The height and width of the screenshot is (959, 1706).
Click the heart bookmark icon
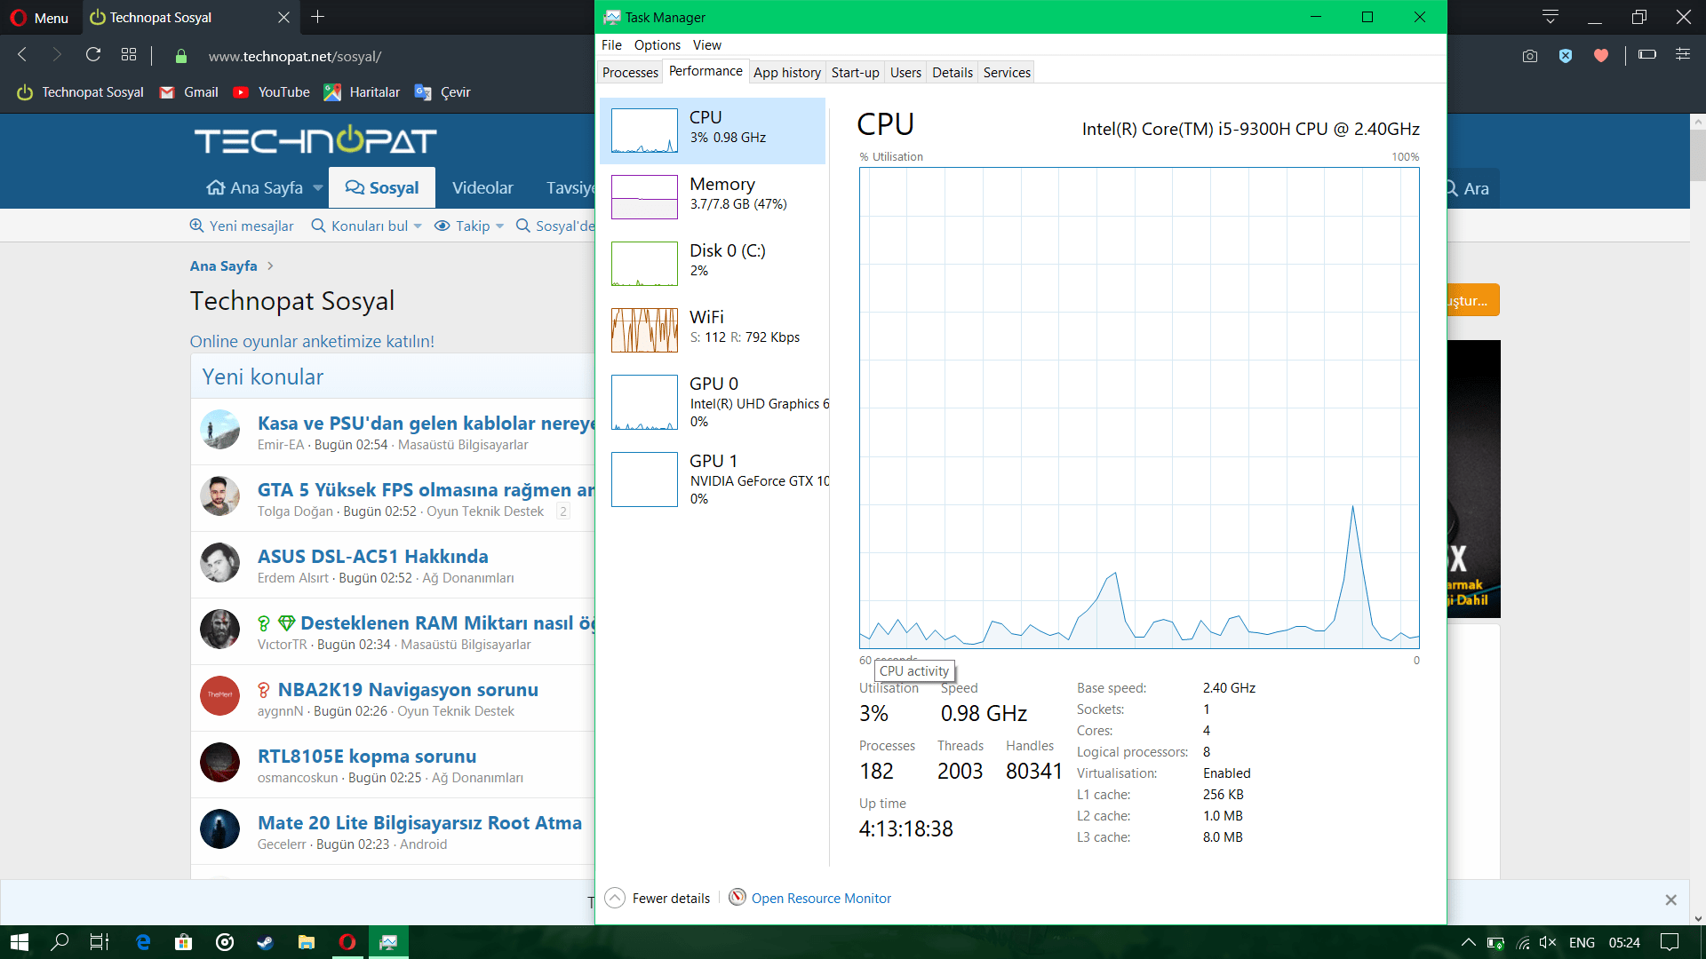(1601, 56)
